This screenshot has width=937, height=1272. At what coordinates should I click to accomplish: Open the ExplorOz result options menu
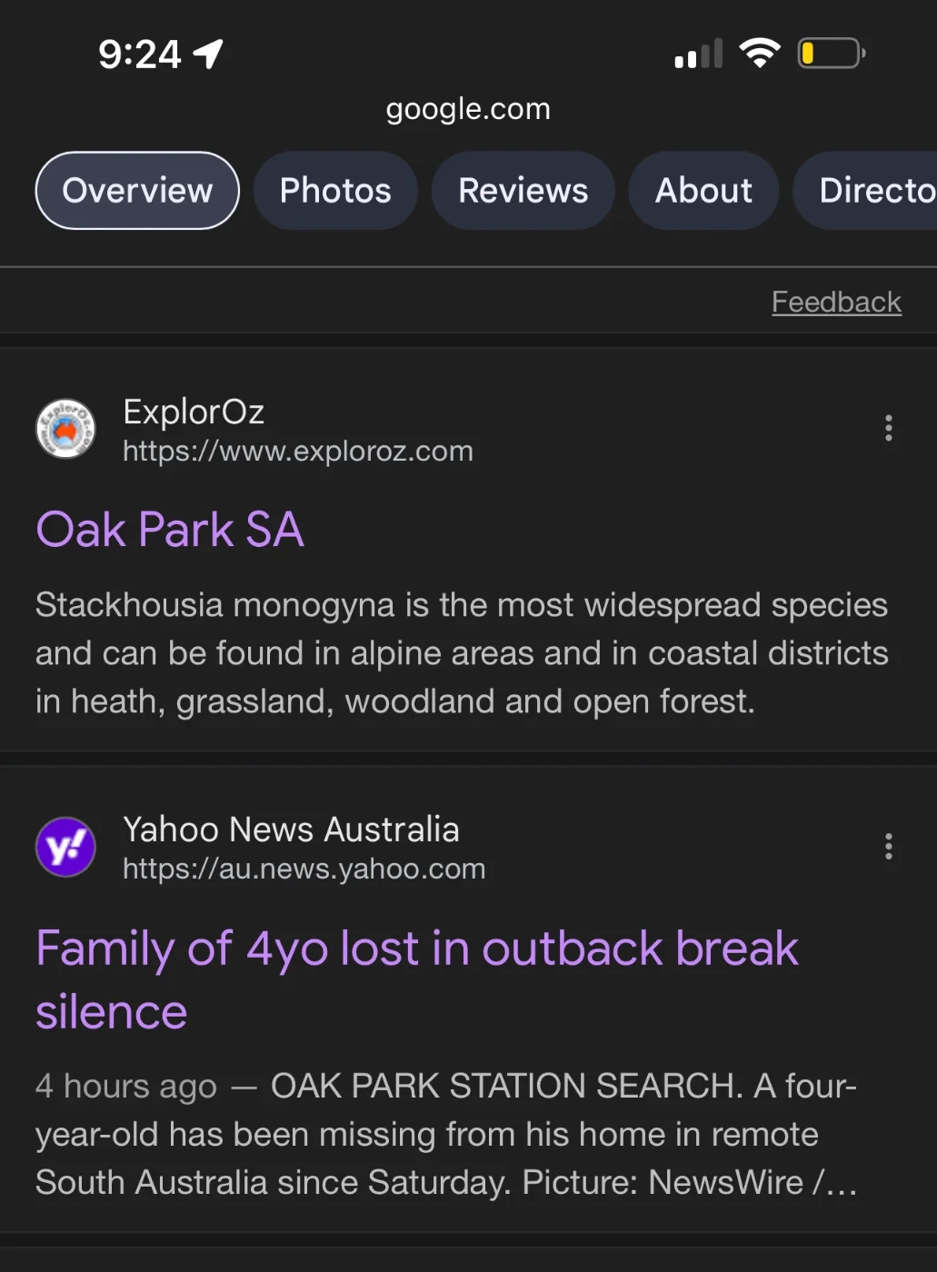tap(888, 428)
